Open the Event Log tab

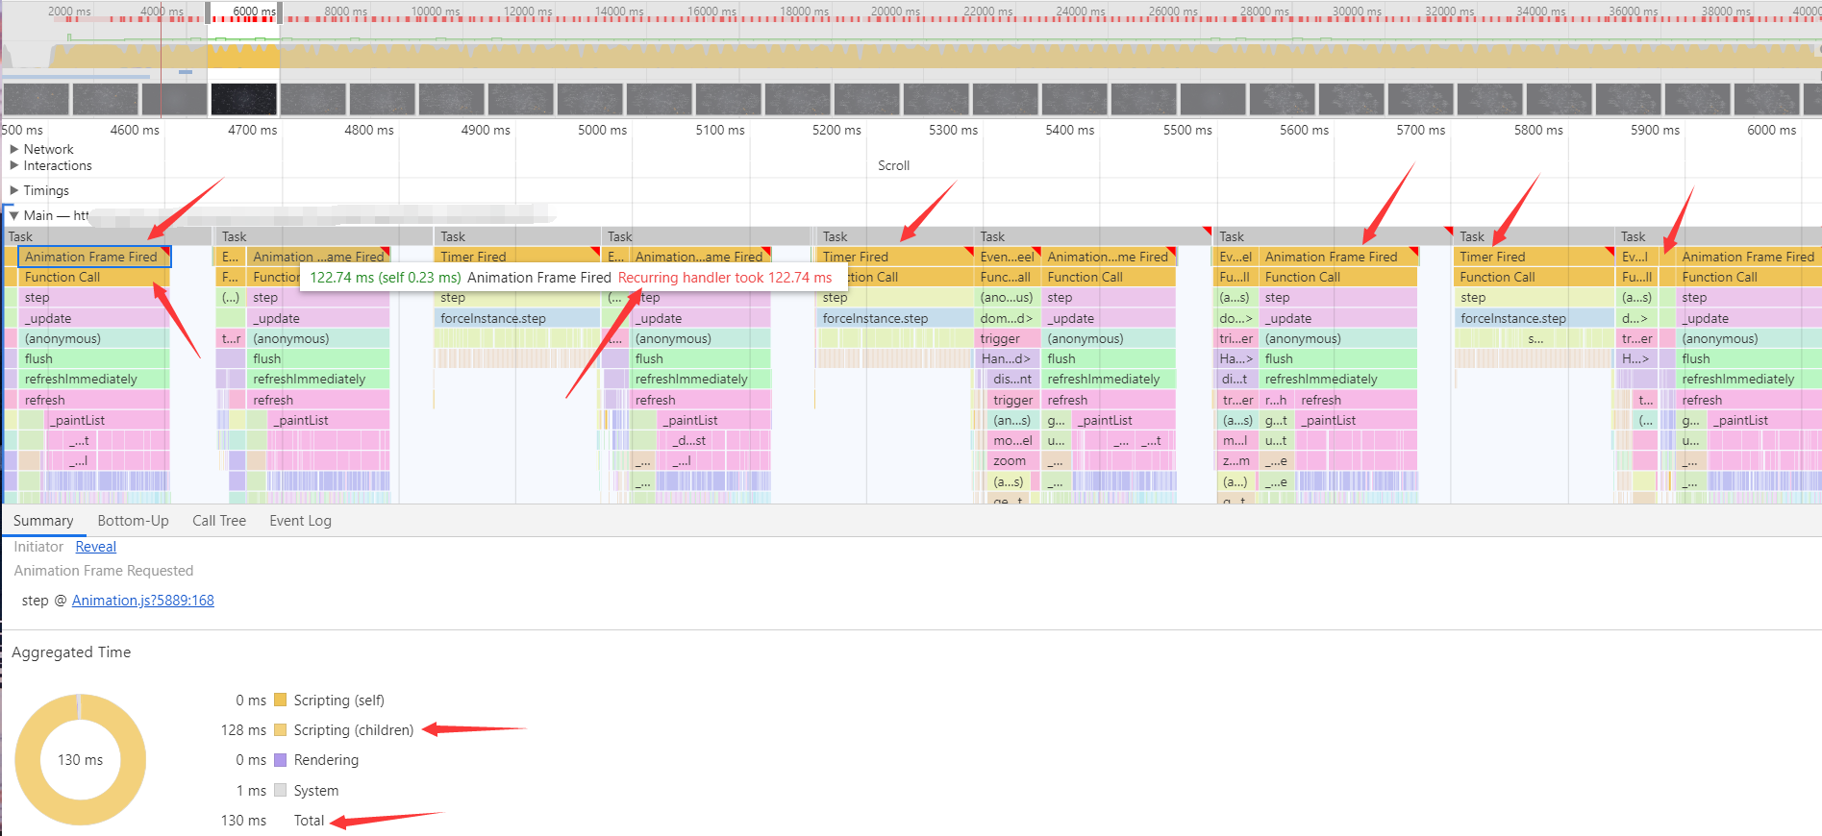pos(300,521)
